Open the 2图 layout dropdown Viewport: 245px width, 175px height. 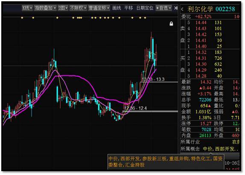click(x=63, y=8)
